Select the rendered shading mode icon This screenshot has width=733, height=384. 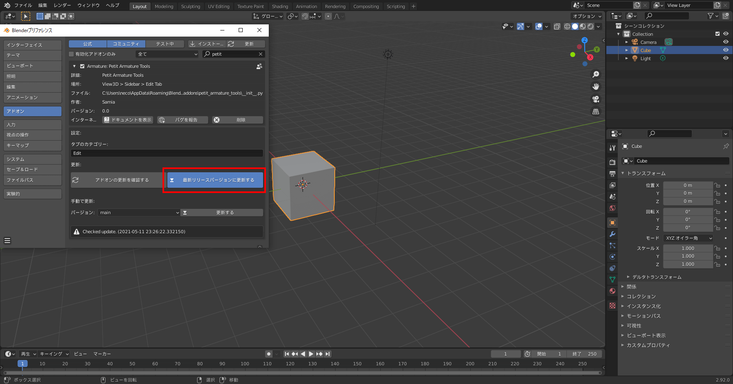[x=590, y=26]
